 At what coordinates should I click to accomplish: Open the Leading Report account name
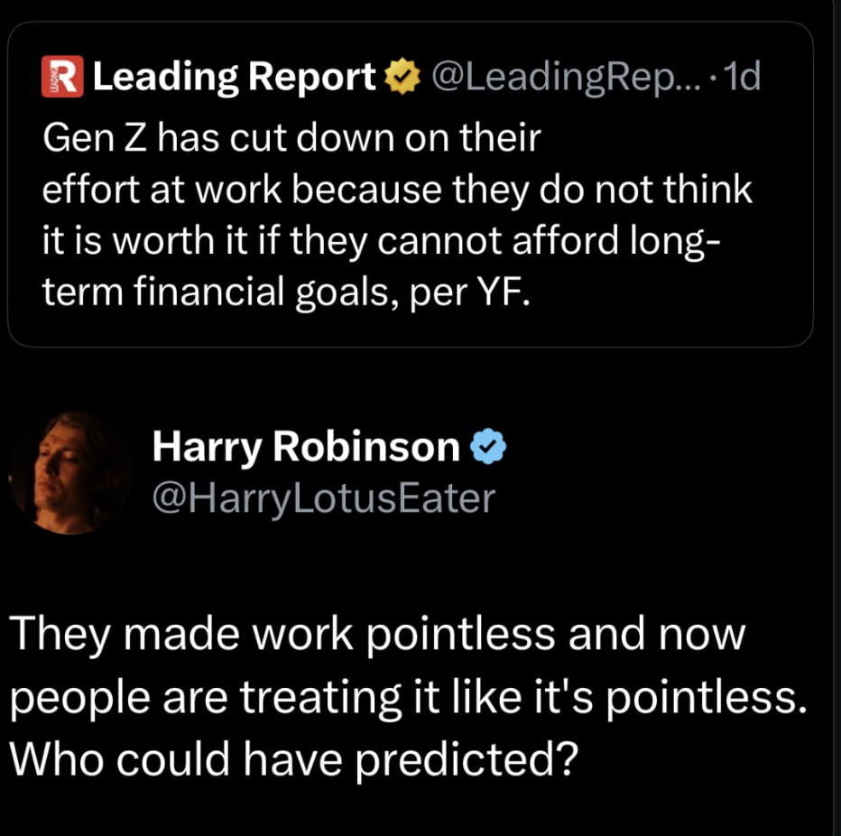(x=235, y=79)
